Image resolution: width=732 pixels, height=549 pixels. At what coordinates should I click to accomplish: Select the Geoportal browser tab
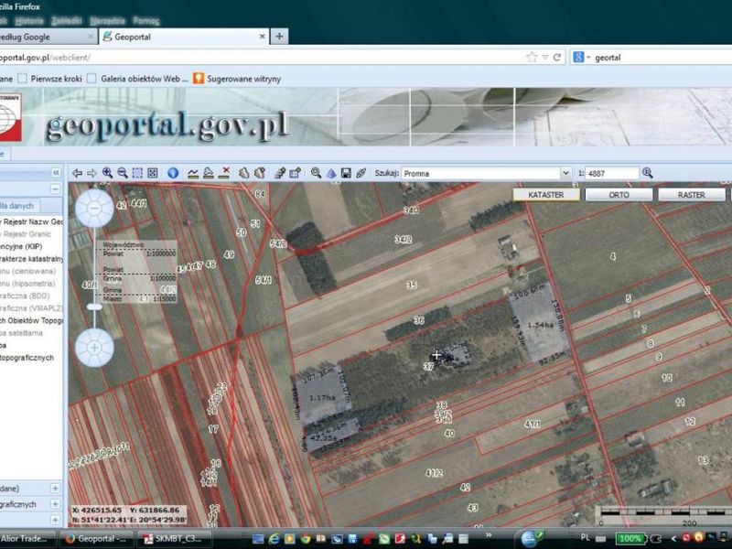point(185,37)
